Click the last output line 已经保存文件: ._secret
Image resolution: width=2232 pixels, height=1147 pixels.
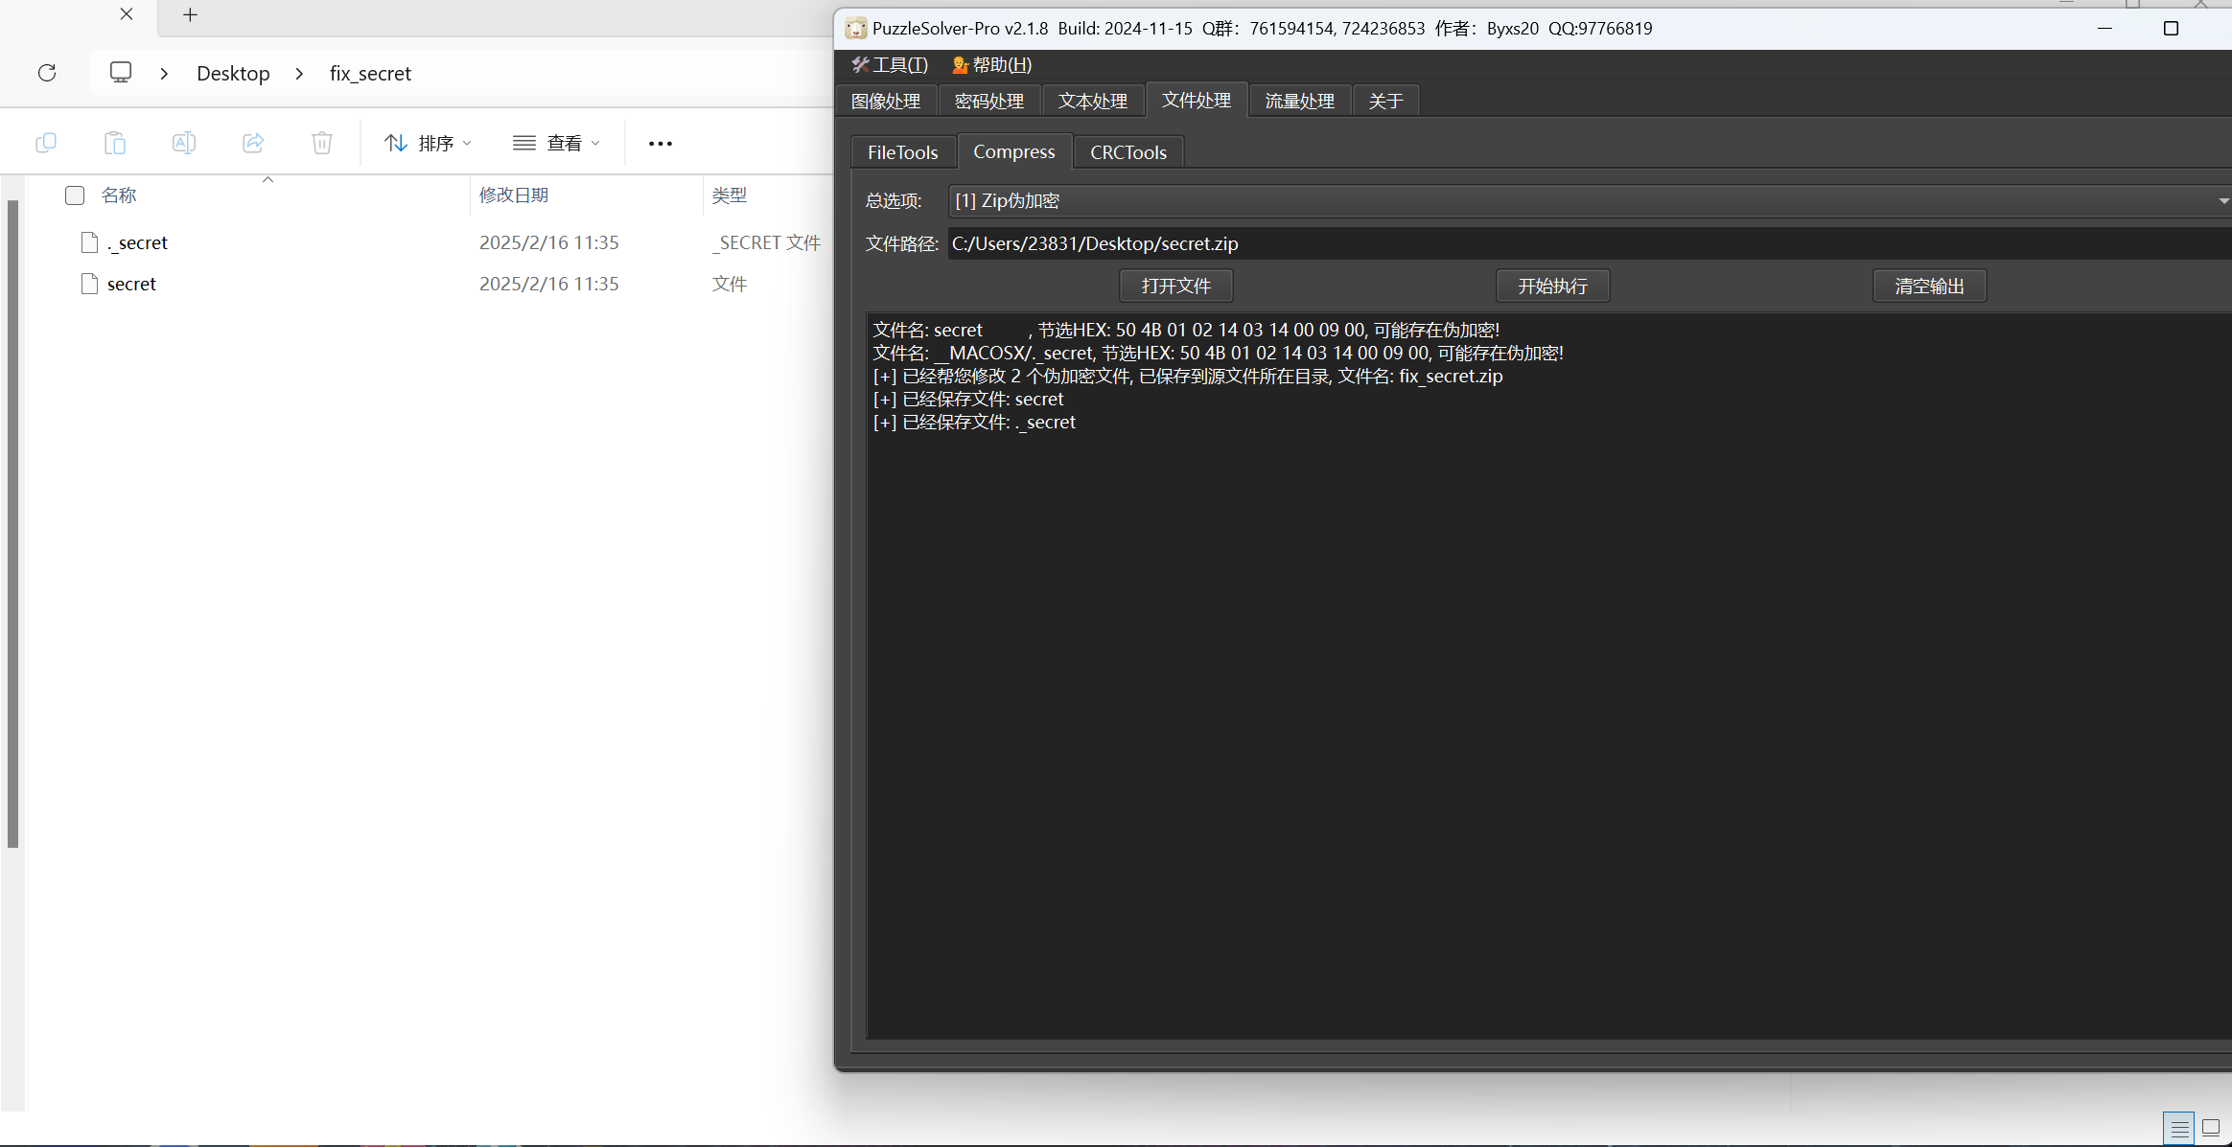coord(974,422)
